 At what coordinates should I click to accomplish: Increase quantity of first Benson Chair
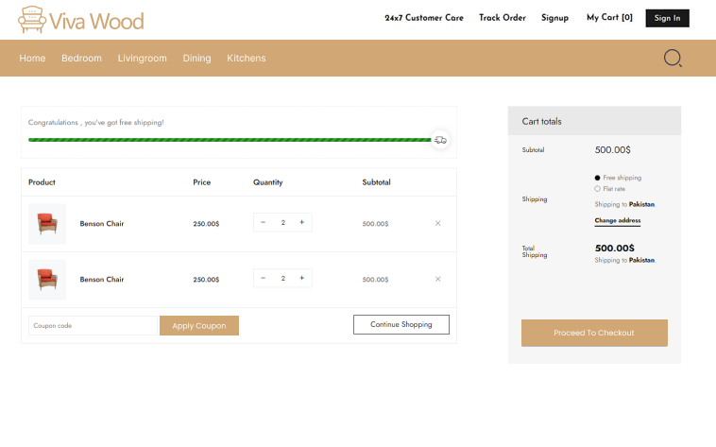[301, 223]
